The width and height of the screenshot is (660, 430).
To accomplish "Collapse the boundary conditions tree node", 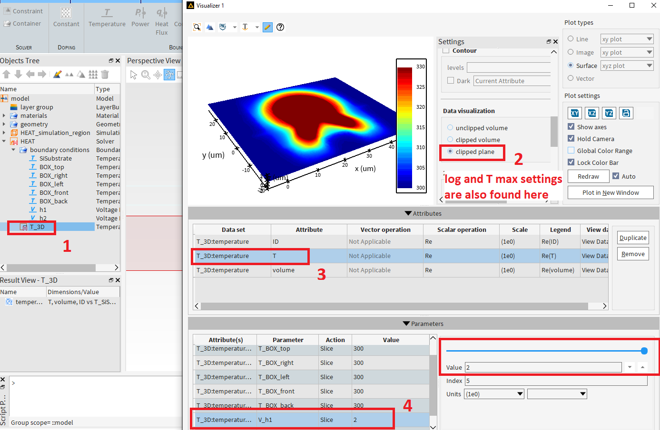I will (x=13, y=150).
